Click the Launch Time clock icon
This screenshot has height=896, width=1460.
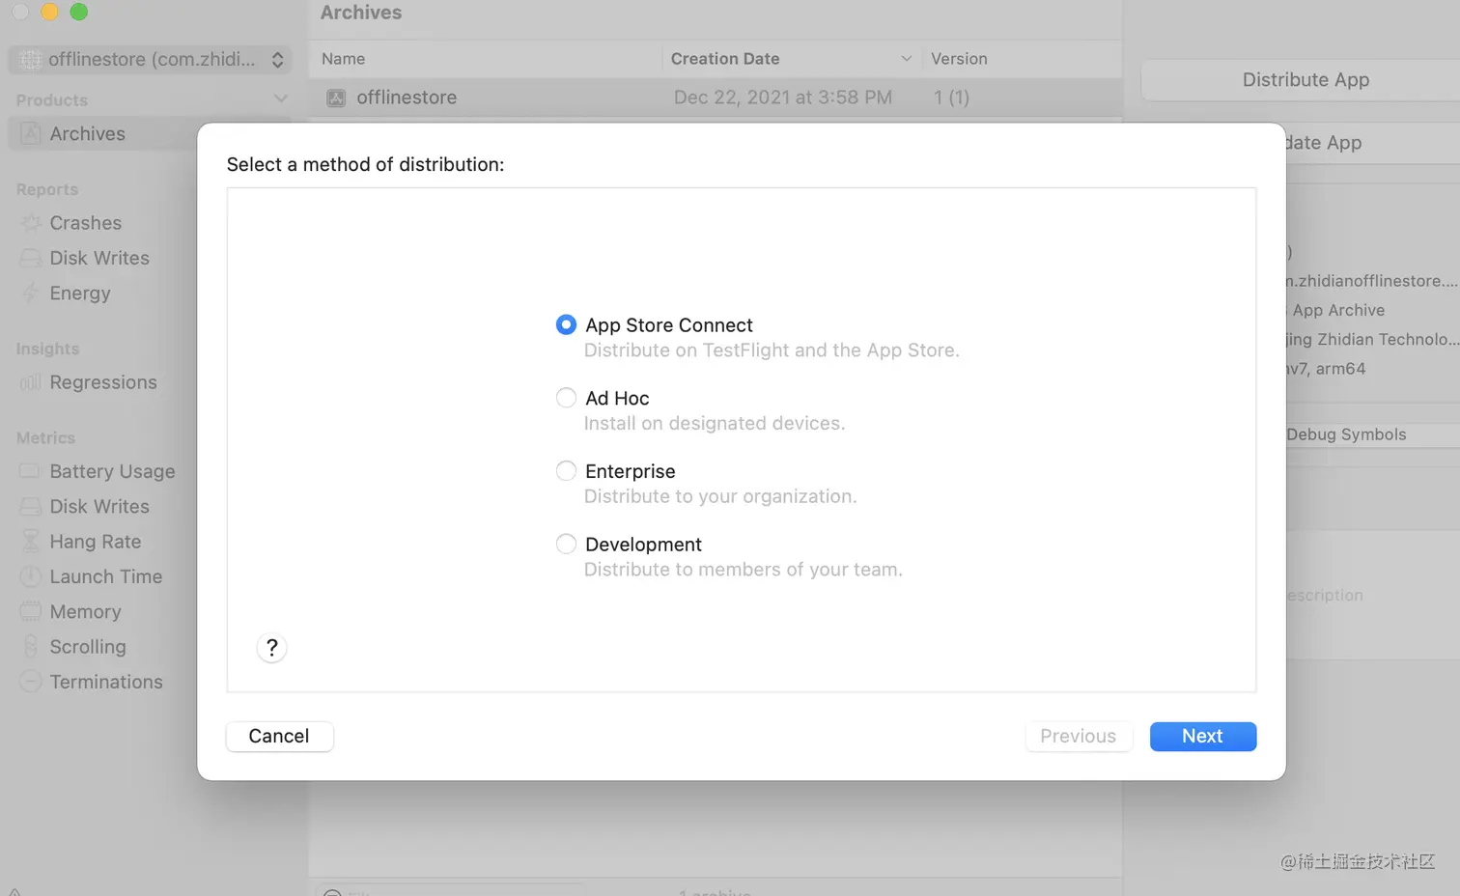31,576
